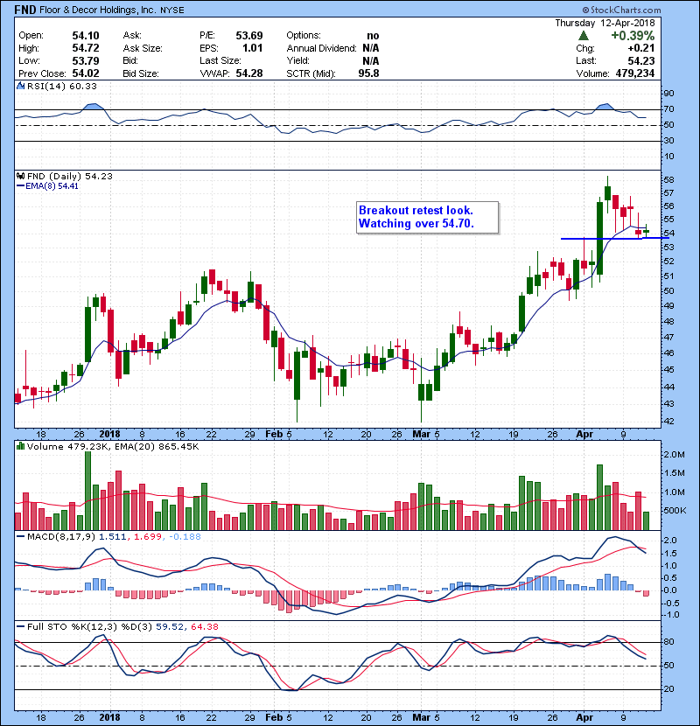The height and width of the screenshot is (726, 700).
Task: Click the blue horizontal support line near 53.7
Action: pyautogui.click(x=614, y=239)
